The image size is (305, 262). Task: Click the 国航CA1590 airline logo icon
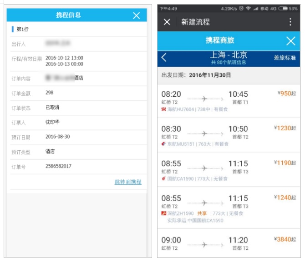point(163,178)
